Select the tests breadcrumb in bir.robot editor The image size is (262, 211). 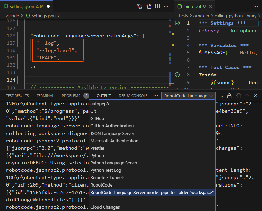(x=183, y=16)
